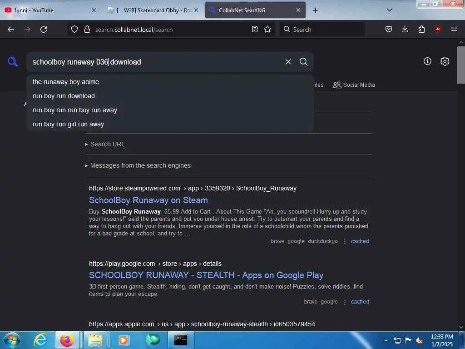The width and height of the screenshot is (465, 349).
Task: Bookmark this page with the star icon
Action: (x=267, y=29)
